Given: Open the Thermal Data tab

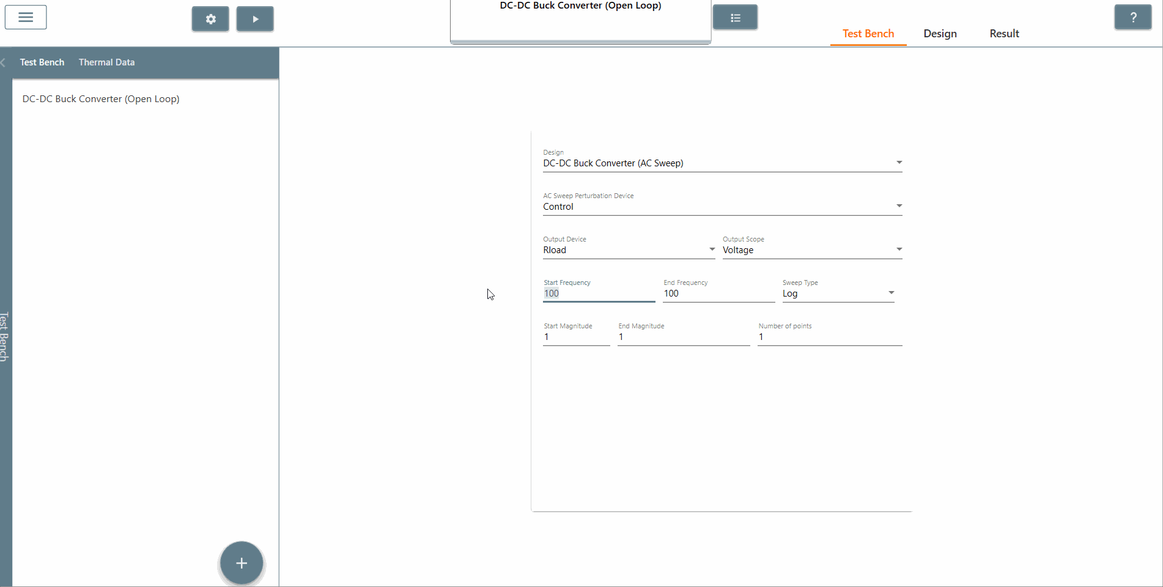Looking at the screenshot, I should (106, 62).
